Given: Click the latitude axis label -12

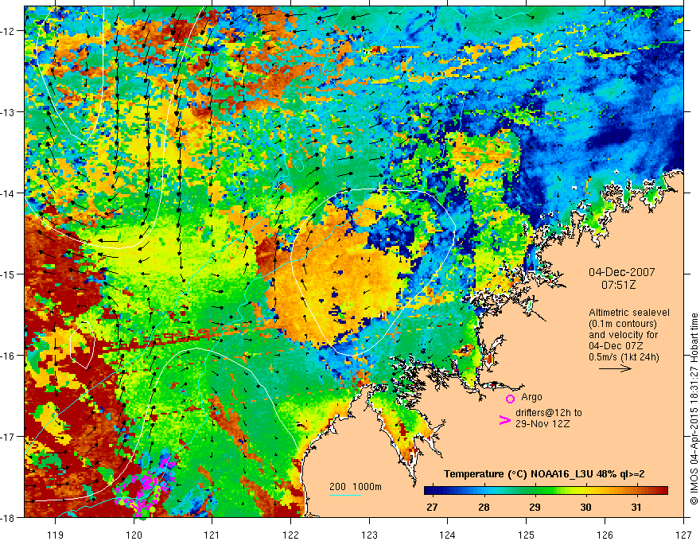Looking at the screenshot, I should (x=9, y=31).
